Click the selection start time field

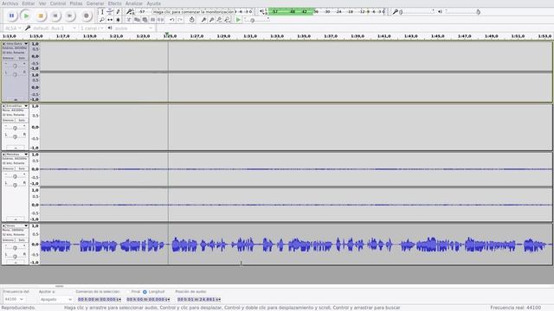pos(100,299)
